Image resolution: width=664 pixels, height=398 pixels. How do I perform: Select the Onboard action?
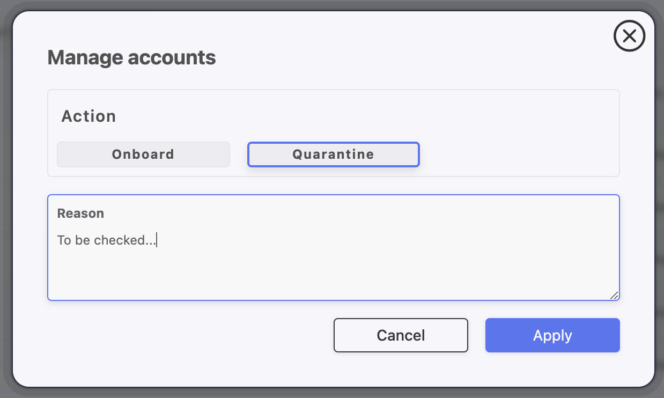(143, 154)
